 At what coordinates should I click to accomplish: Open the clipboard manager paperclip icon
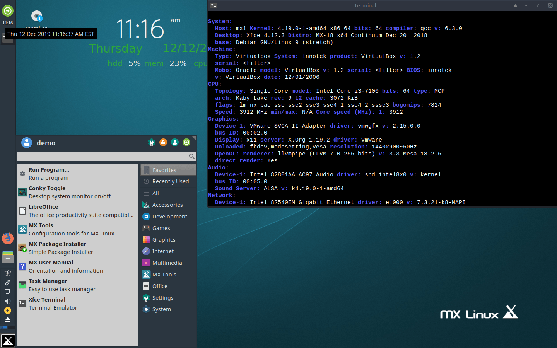[7, 283]
